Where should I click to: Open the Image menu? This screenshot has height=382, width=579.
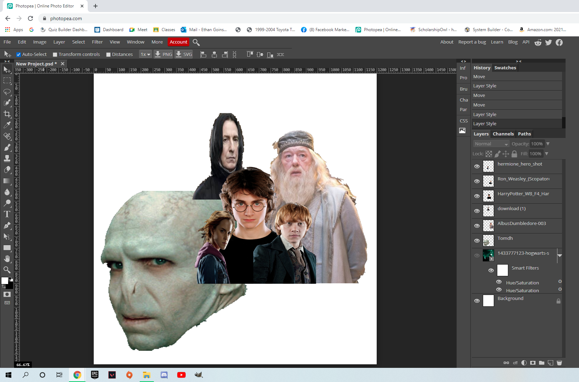click(40, 42)
